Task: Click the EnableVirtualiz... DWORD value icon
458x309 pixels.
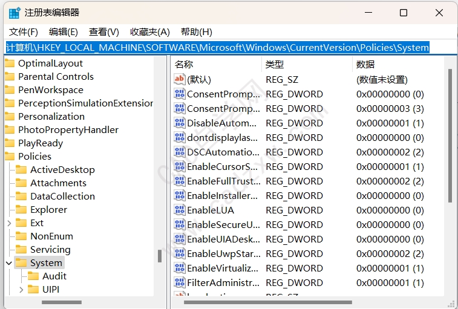Action: 179,268
